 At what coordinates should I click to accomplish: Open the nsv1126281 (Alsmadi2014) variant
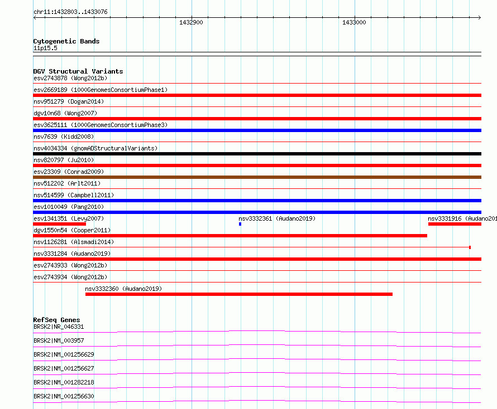pyautogui.click(x=74, y=242)
